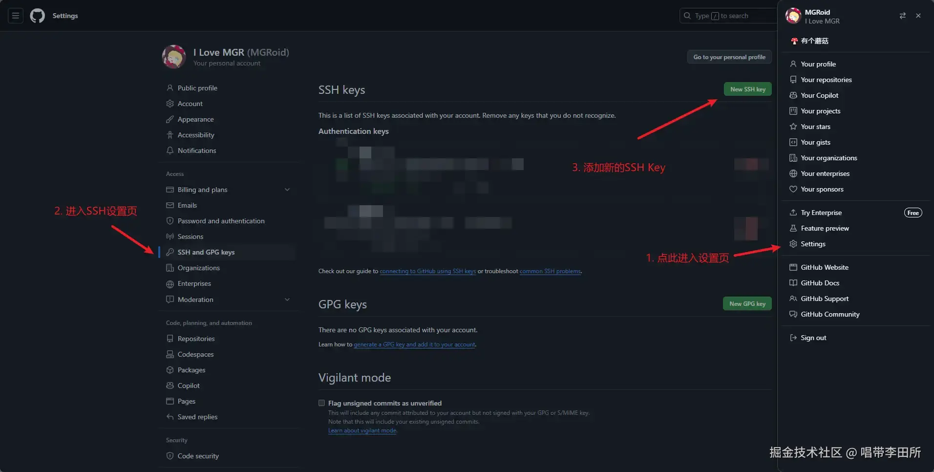The width and height of the screenshot is (934, 472).
Task: Open Appearance settings
Action: pyautogui.click(x=195, y=119)
